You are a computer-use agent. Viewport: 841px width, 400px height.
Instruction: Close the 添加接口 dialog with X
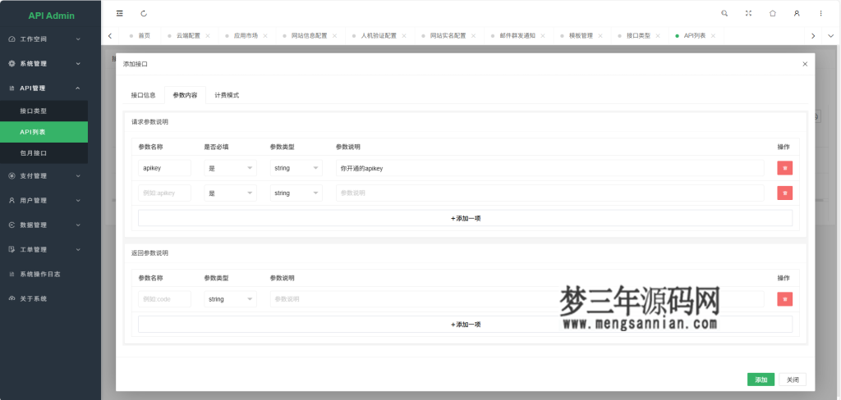point(805,64)
